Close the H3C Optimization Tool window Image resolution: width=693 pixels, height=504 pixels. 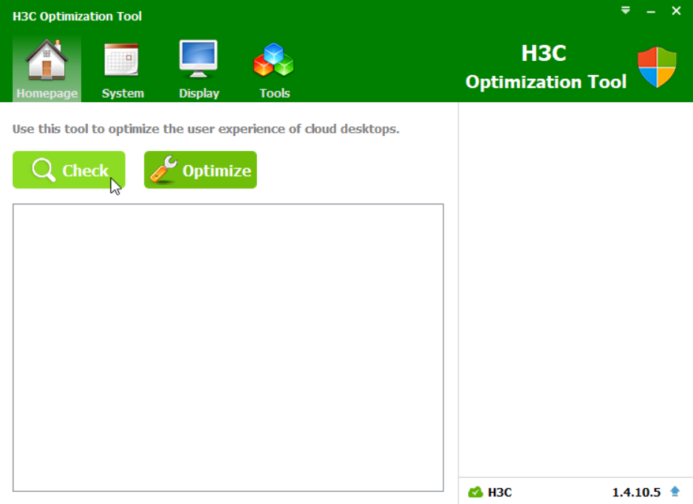[x=676, y=11]
